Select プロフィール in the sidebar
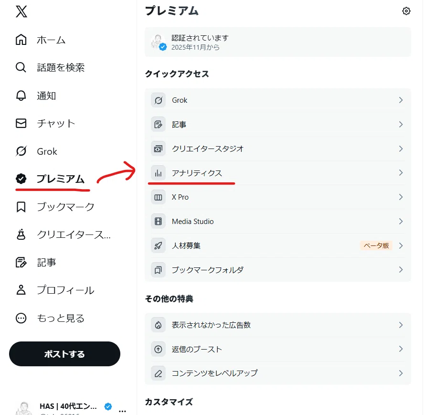Viewport: 425px width, 415px height. point(55,290)
